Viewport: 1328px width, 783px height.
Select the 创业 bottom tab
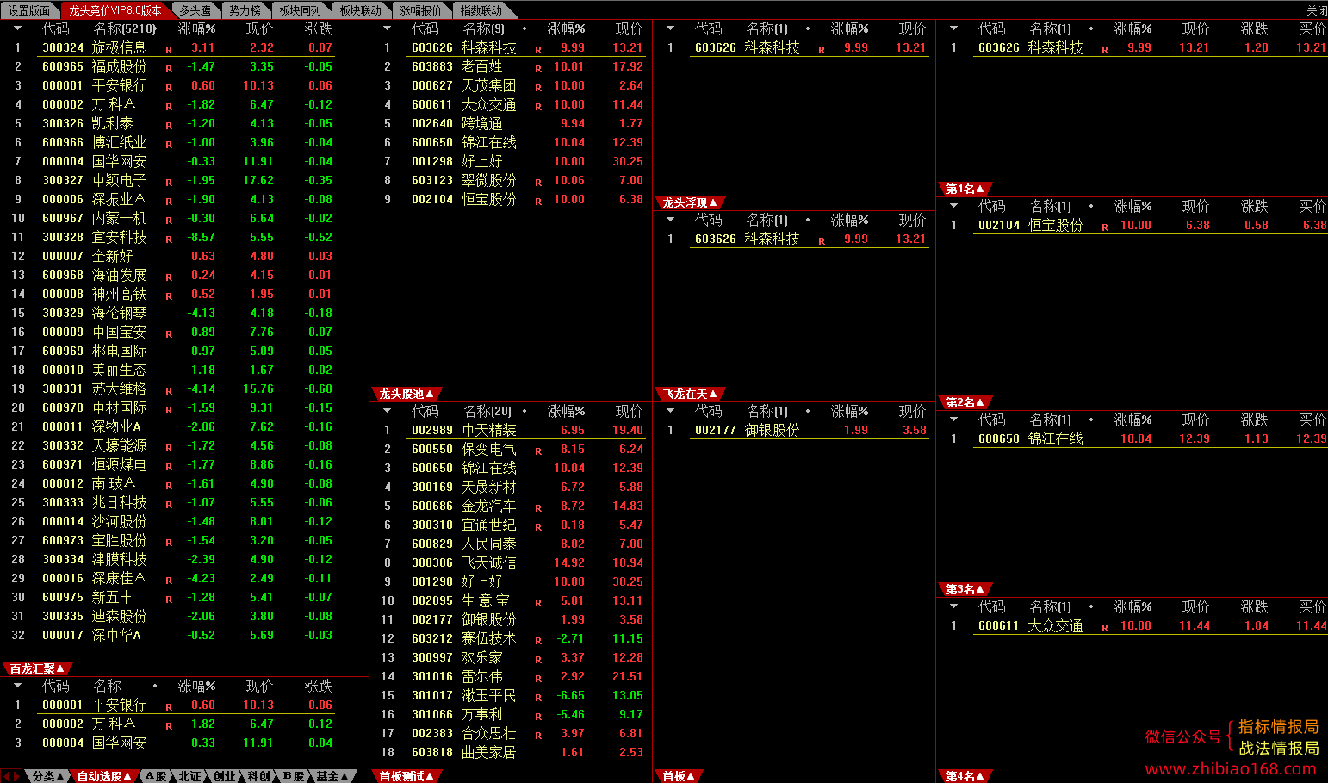point(225,776)
